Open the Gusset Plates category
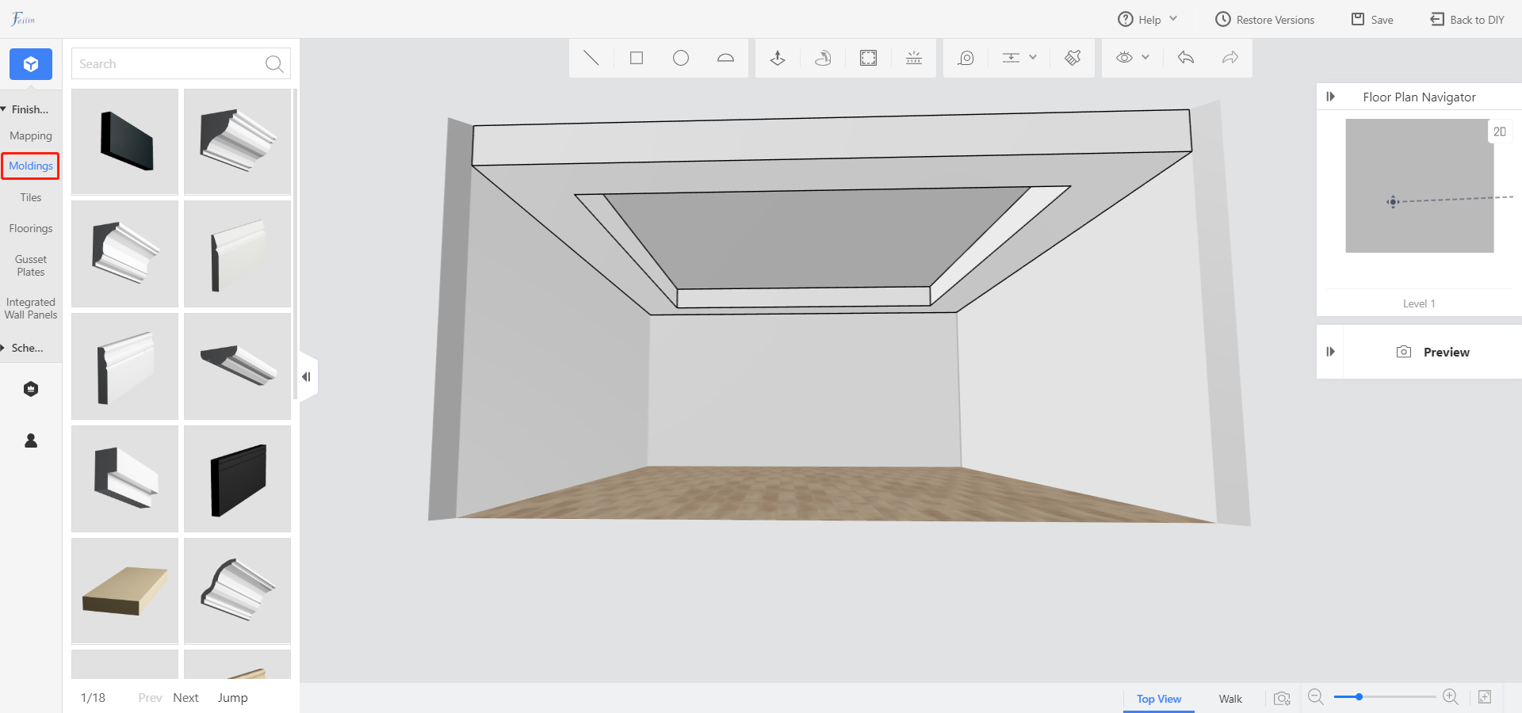This screenshot has width=1522, height=713. [31, 265]
